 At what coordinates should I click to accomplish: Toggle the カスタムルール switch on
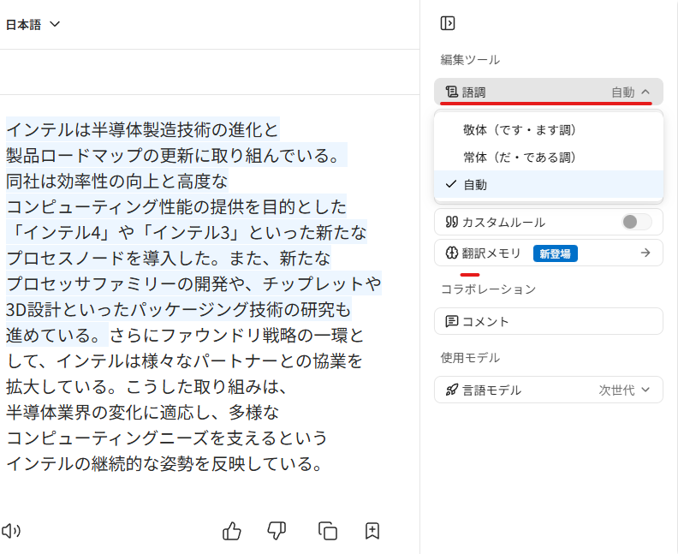pos(636,222)
